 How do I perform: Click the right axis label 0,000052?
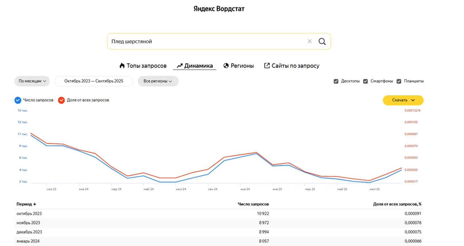411,158
